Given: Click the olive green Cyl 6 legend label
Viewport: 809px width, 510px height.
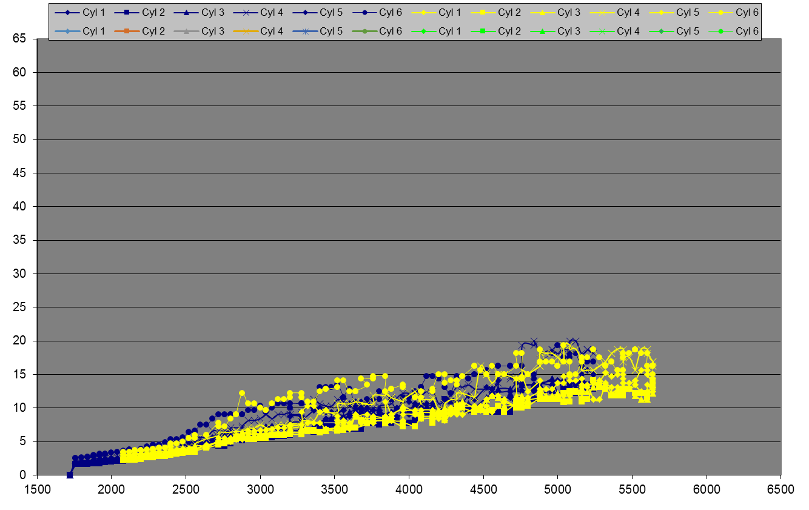Looking at the screenshot, I should 391,31.
